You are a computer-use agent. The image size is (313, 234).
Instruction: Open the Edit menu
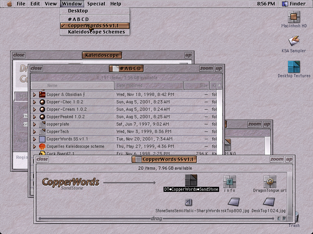coord(35,4)
